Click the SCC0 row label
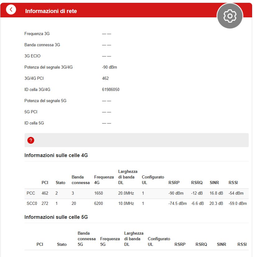Viewport: 254px width, 257px height. point(32,203)
